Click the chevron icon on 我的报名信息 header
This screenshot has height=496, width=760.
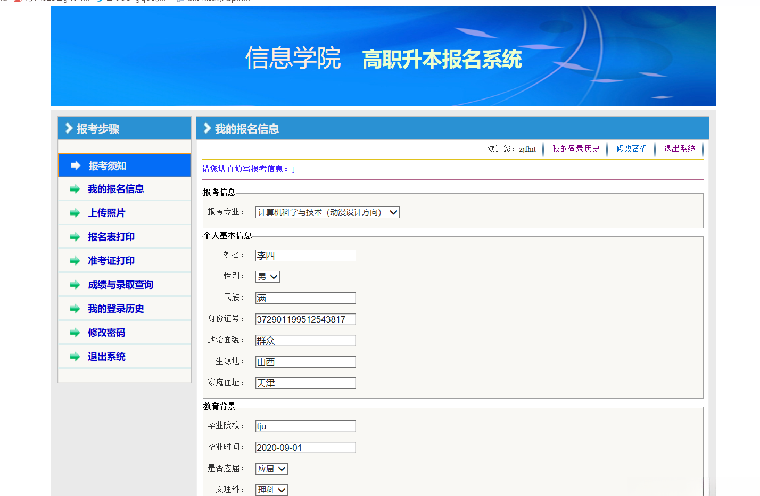pos(206,128)
